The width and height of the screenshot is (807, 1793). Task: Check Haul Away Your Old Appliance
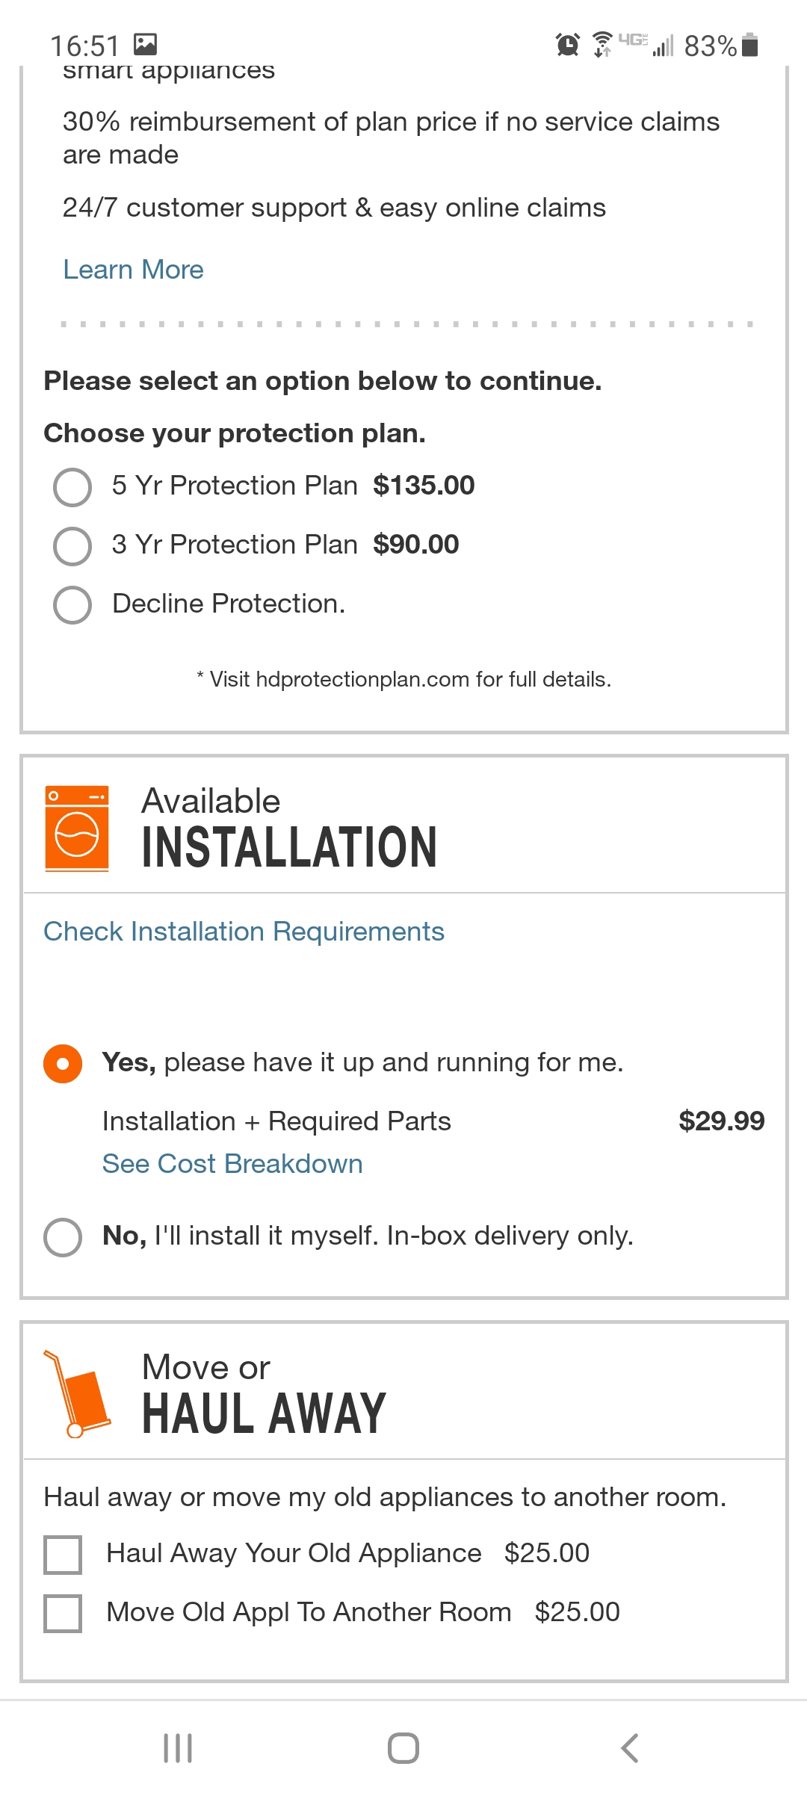(64, 1552)
